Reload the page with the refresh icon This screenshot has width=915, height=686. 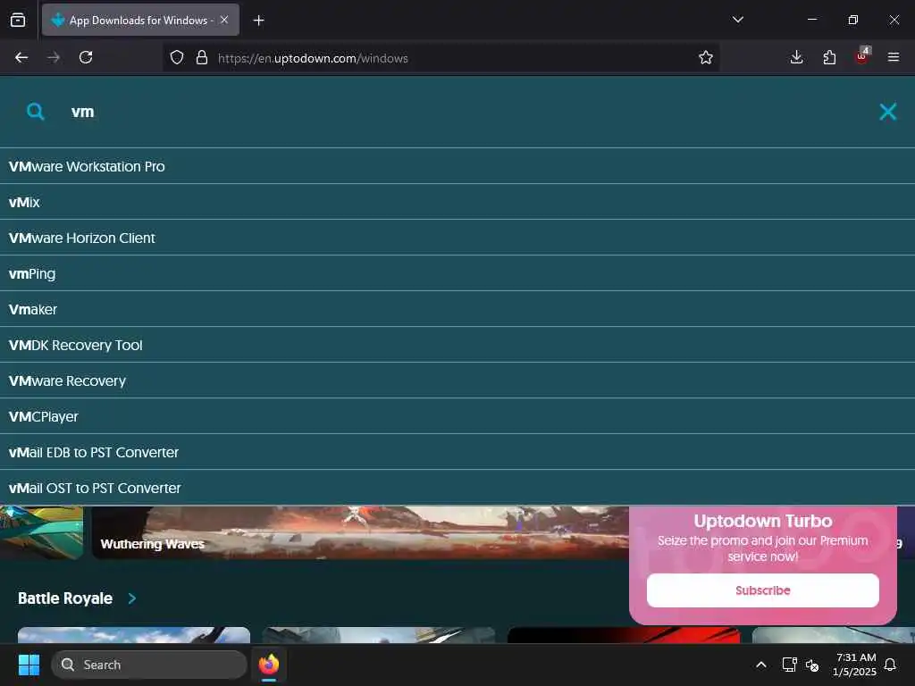[x=86, y=57]
